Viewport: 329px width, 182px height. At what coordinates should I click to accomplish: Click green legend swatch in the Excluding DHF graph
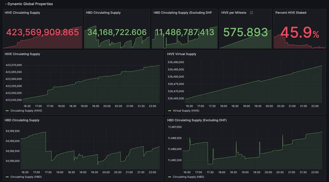point(170,177)
